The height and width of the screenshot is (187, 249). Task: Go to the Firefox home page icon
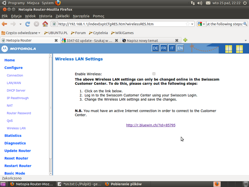pos(45,24)
